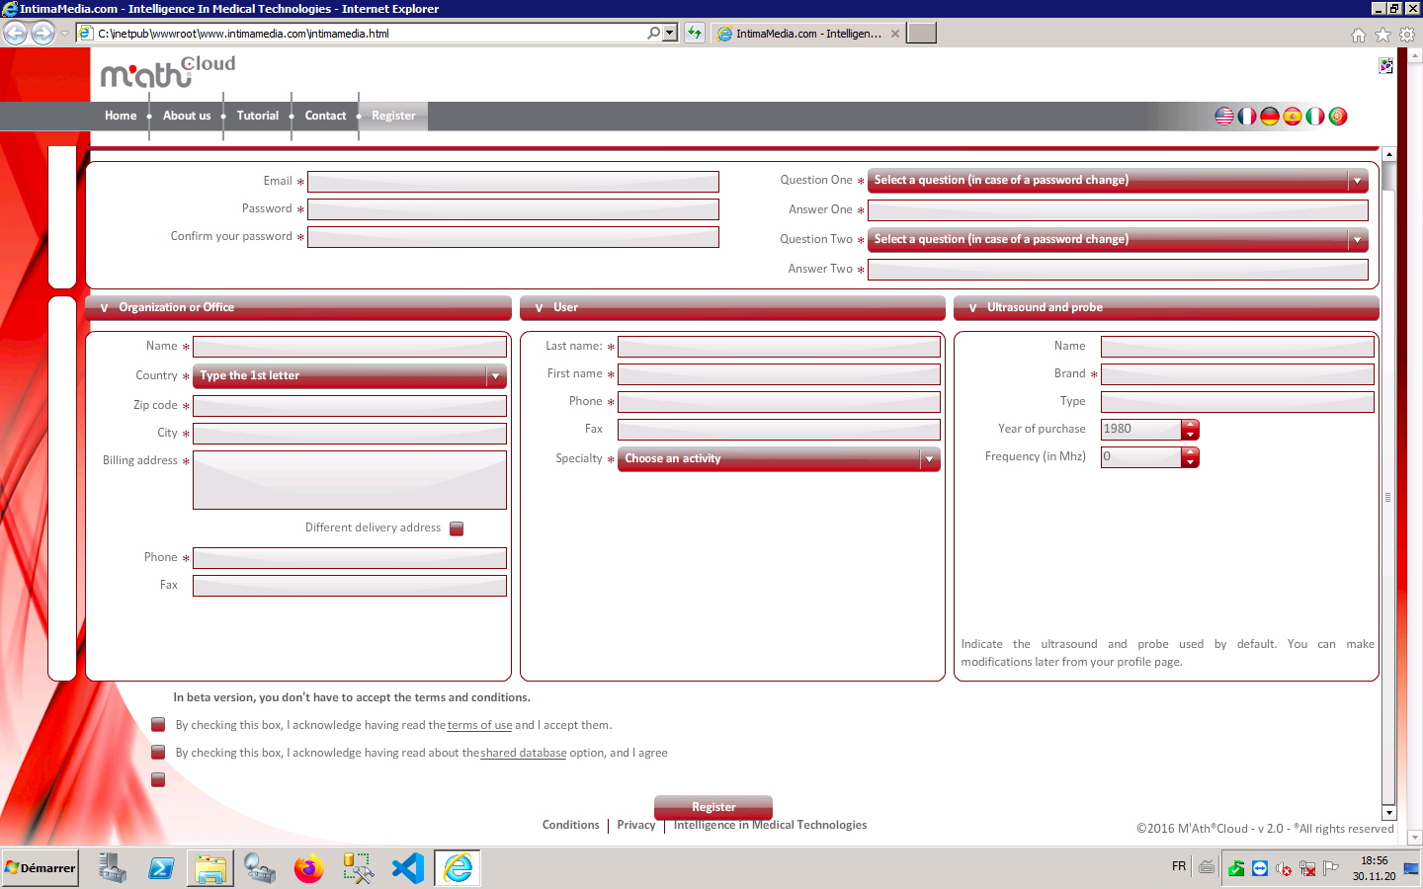1423x889 pixels.
Task: Click the browser back arrow button
Action: point(16,34)
